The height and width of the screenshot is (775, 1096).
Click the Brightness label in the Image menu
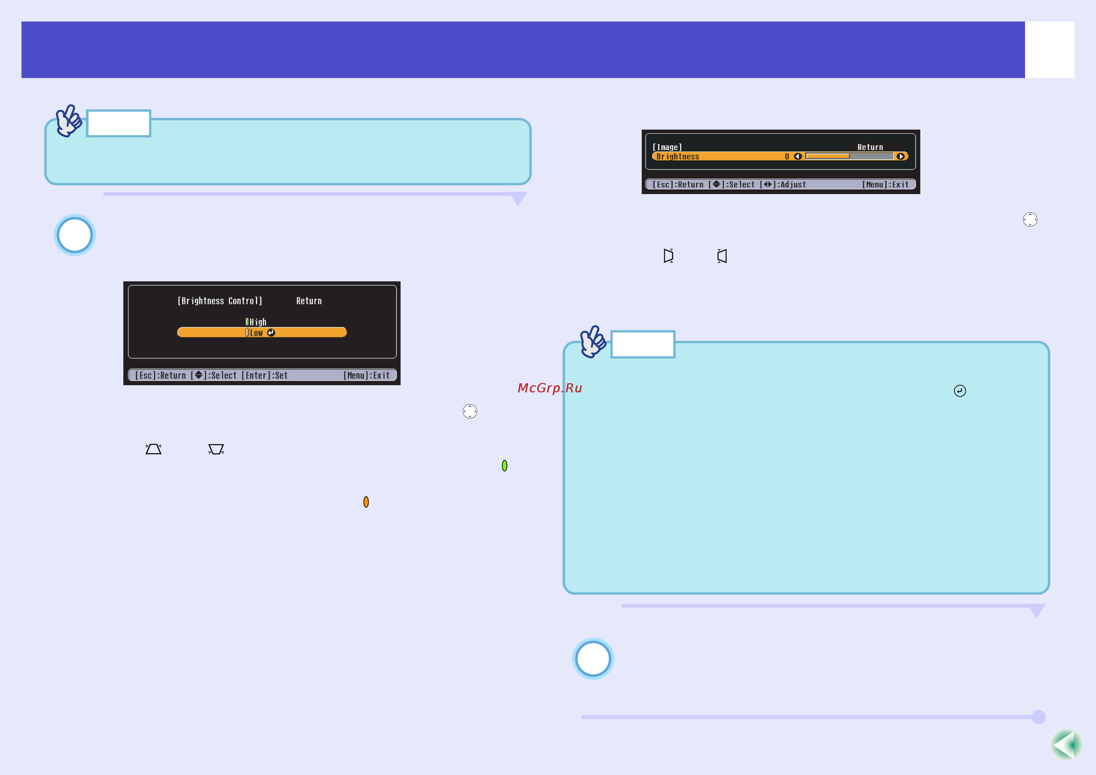tap(678, 156)
